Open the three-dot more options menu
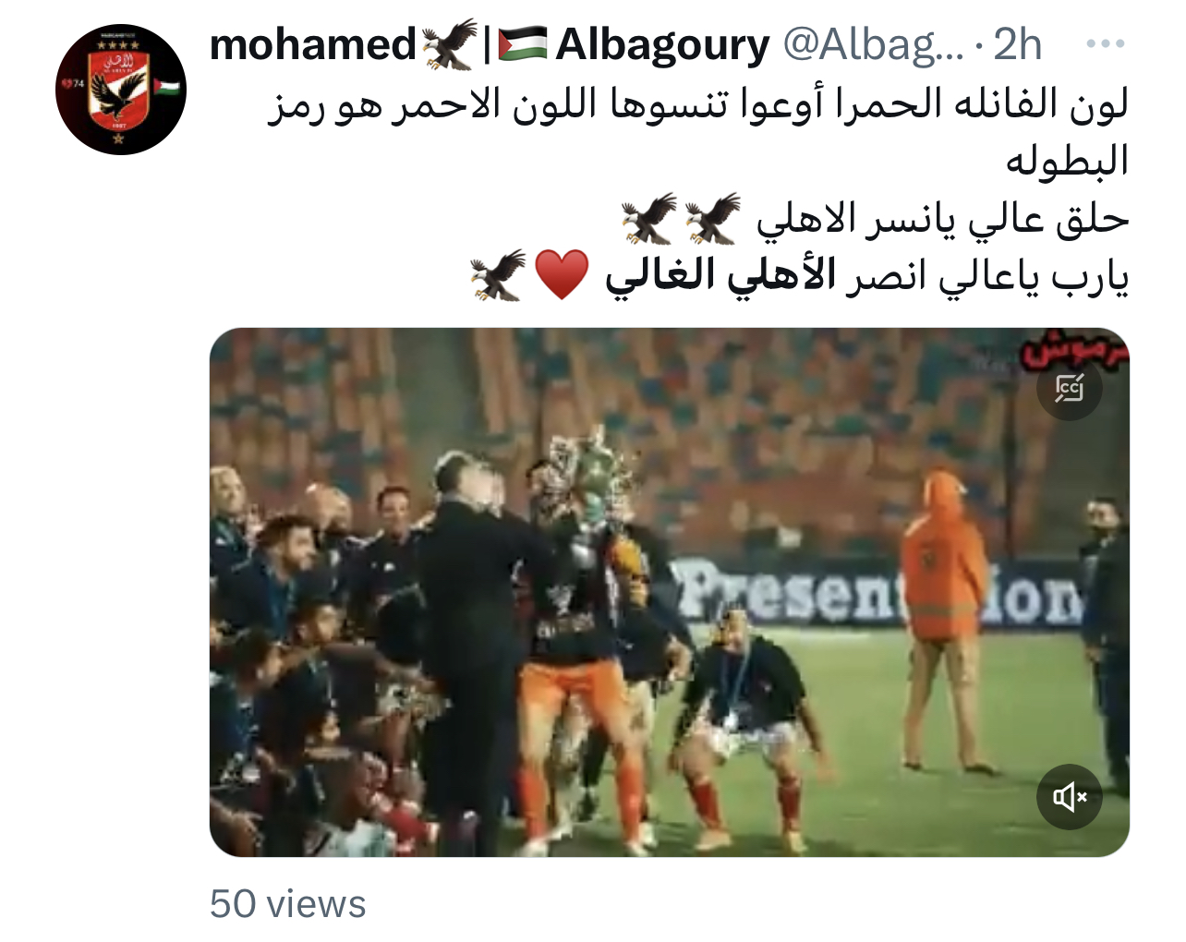Screen dimensions: 1186x942 point(1105,44)
